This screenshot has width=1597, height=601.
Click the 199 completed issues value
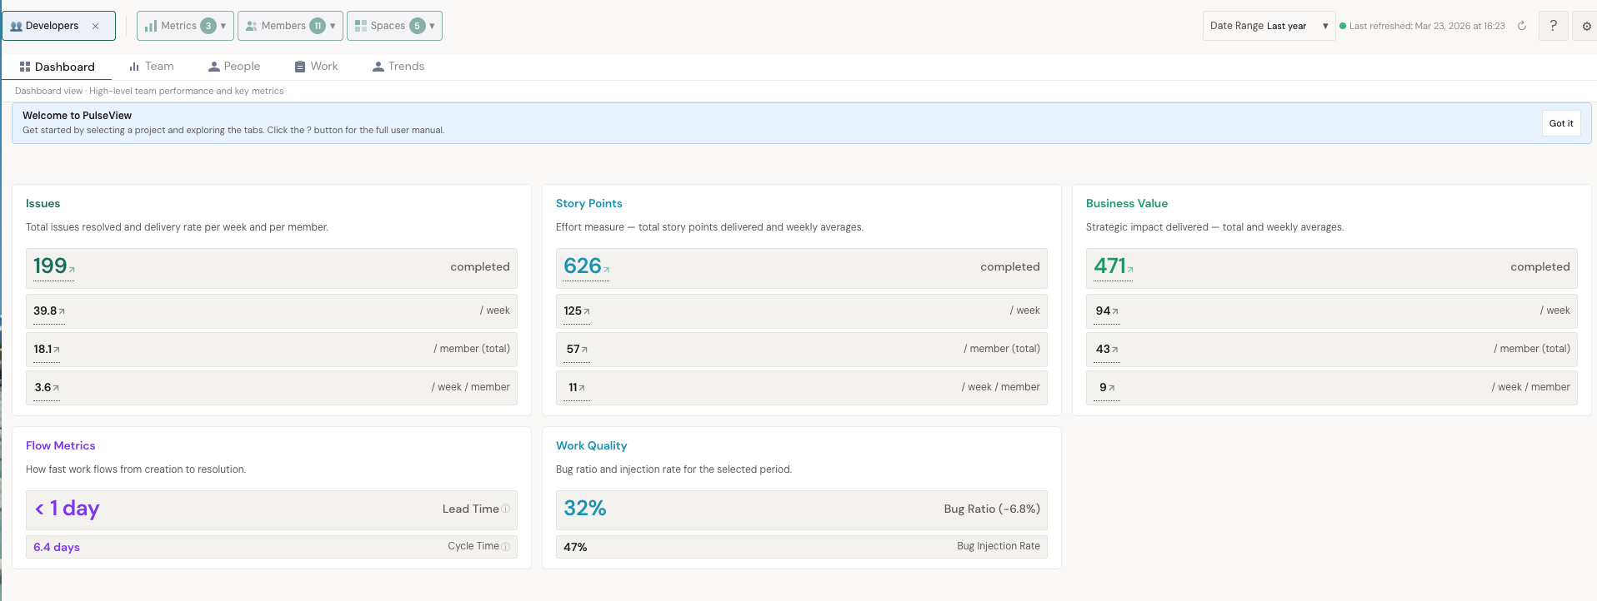click(50, 266)
